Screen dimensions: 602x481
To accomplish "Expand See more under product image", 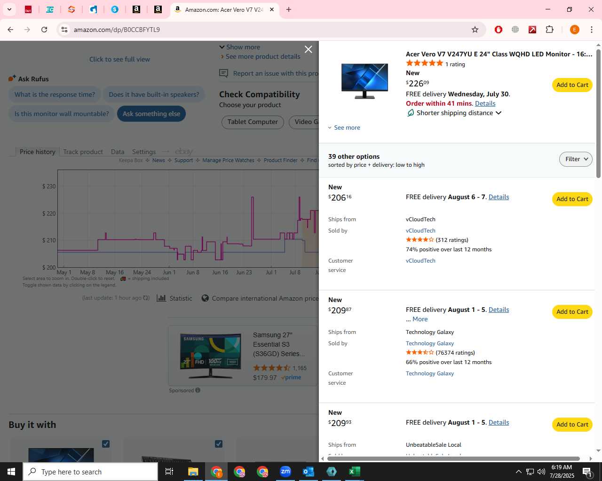I will click(344, 128).
